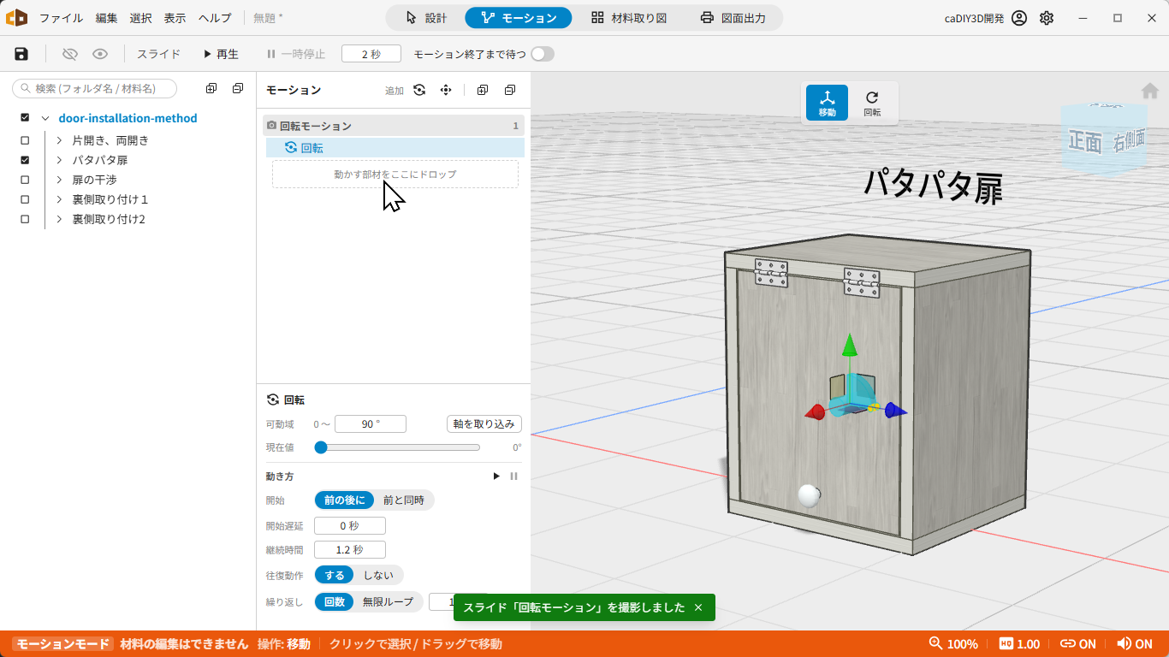Add a move motion with the four-arrow icon
The height and width of the screenshot is (657, 1169).
446,90
